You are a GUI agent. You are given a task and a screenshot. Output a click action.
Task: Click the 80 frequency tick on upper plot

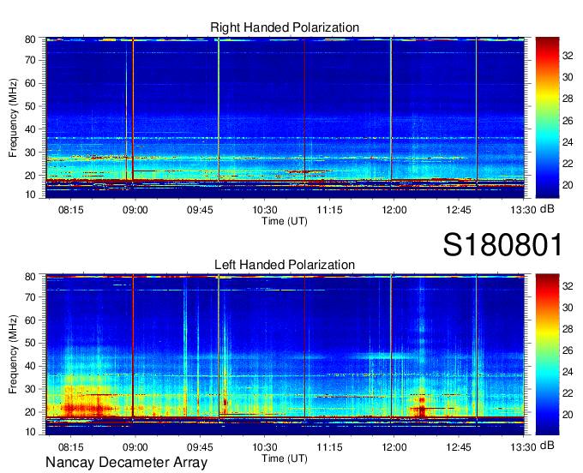point(30,39)
